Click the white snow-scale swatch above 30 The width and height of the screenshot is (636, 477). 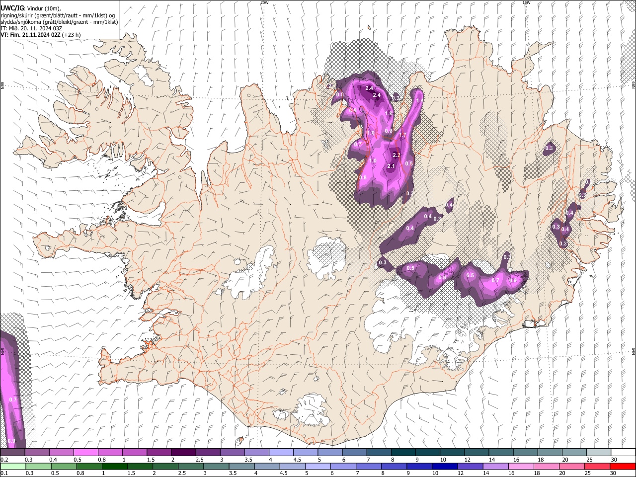pos(624,453)
